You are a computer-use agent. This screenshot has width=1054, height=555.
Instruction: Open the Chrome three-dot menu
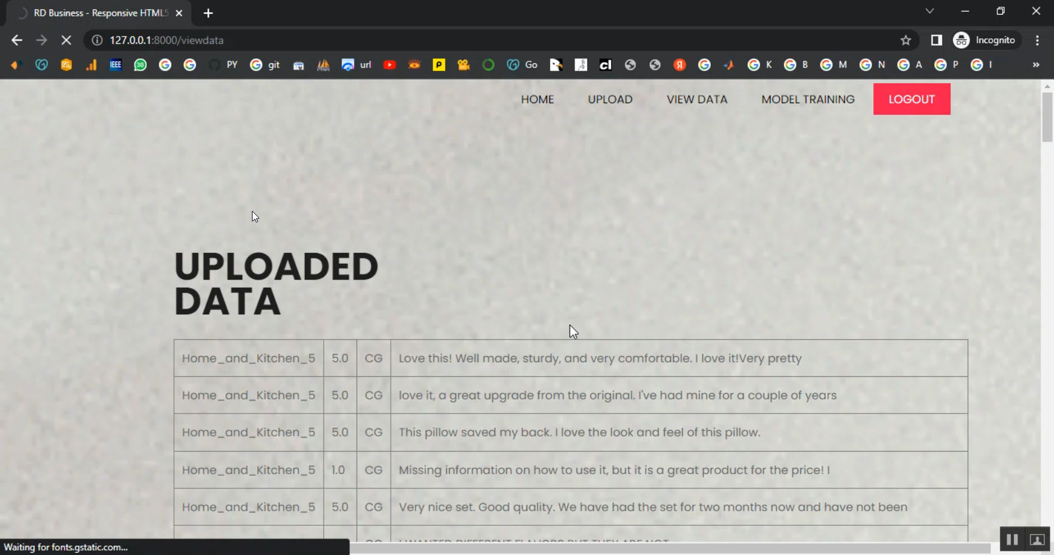click(x=1038, y=40)
